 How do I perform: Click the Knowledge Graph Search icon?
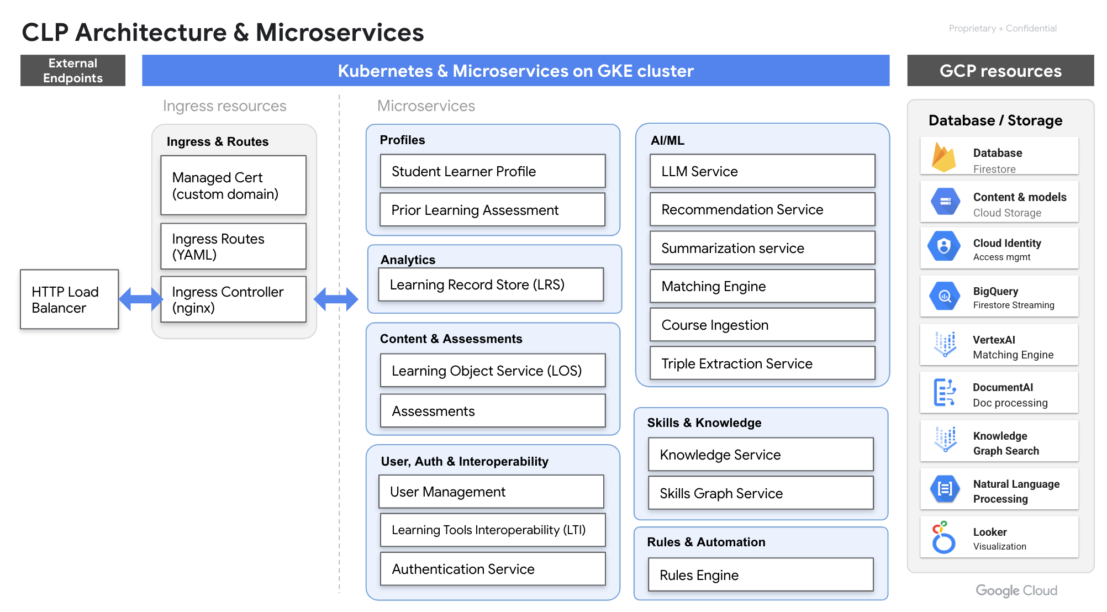click(x=945, y=440)
